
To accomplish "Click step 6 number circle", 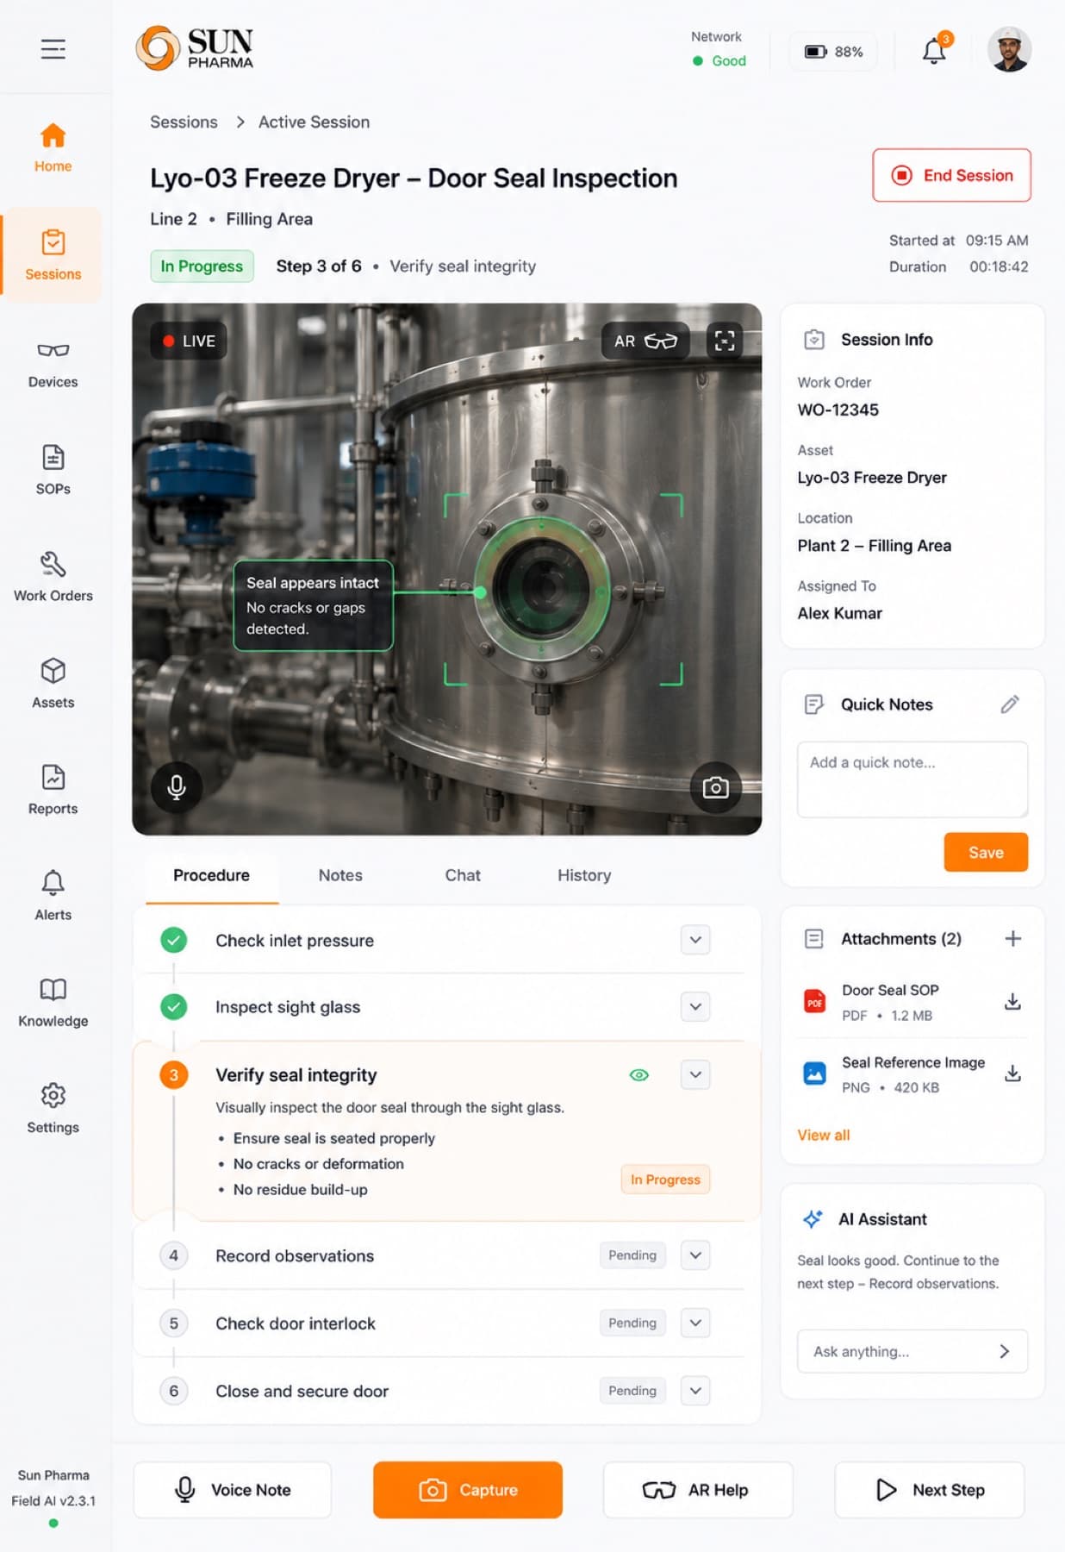I will tap(174, 1391).
